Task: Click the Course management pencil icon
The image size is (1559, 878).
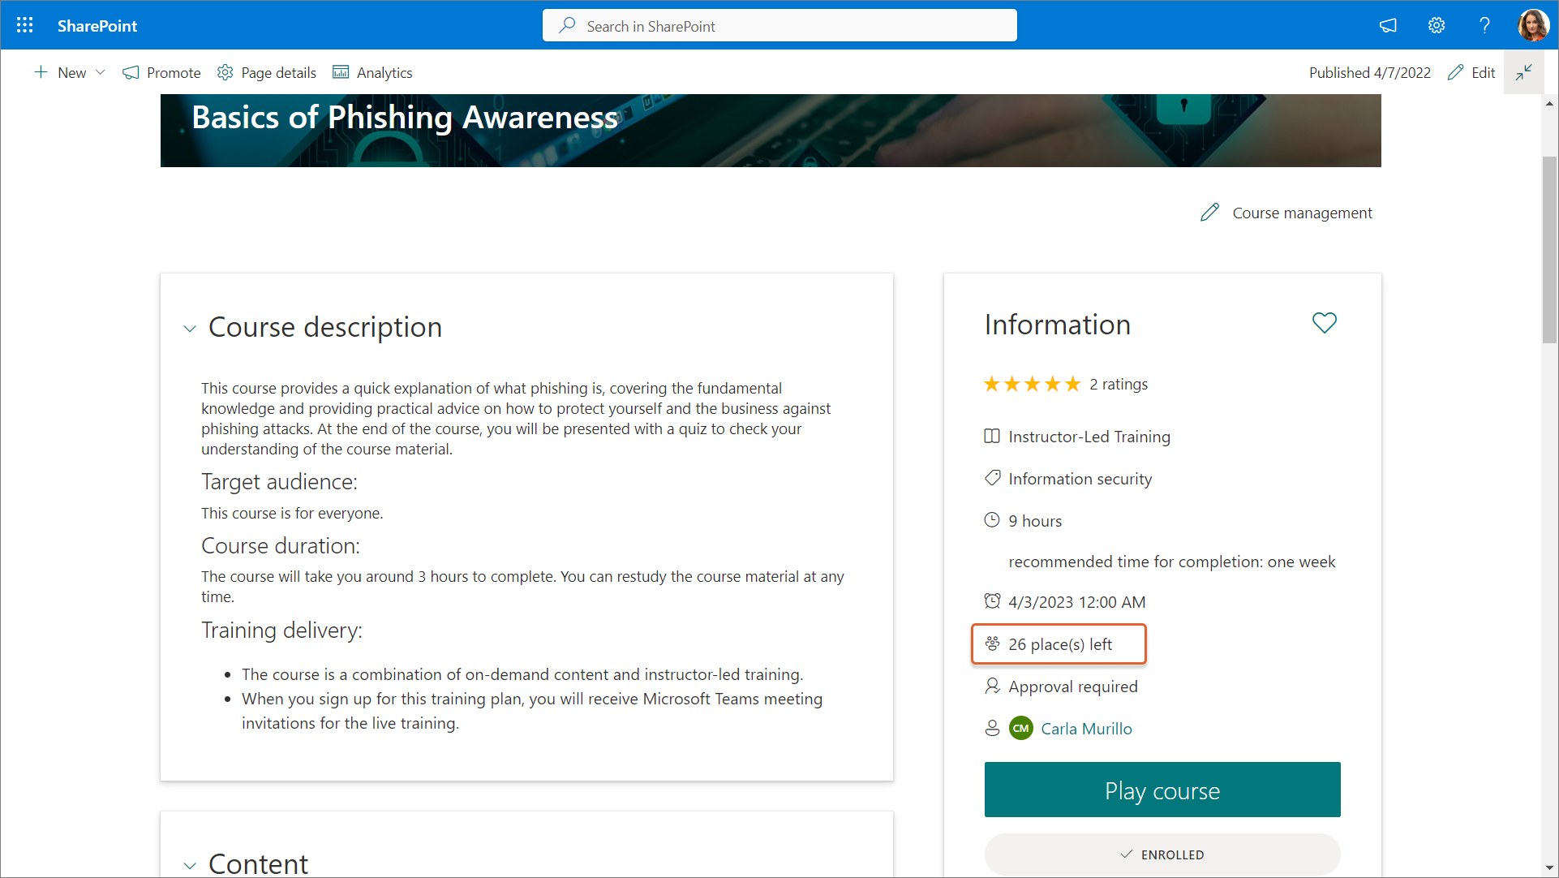Action: 1209,213
